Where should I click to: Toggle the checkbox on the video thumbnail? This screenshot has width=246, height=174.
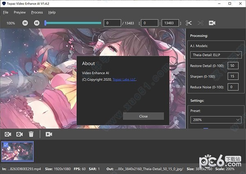pyautogui.click(x=6, y=145)
